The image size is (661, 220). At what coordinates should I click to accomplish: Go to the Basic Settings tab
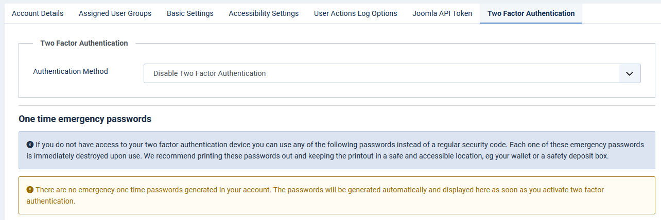[x=190, y=13]
